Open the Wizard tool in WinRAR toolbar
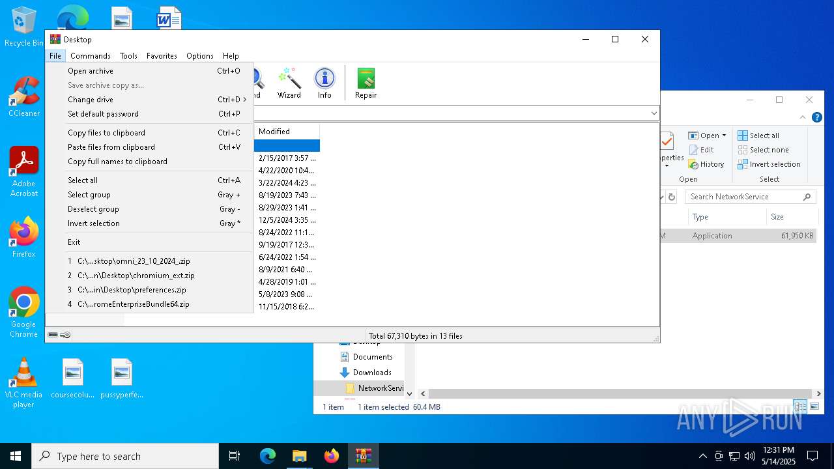 coord(289,83)
